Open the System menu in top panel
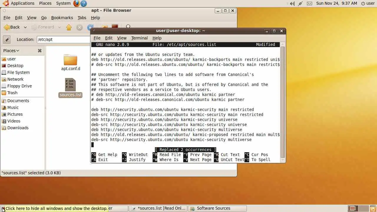Viewport: 377px width, 212px height. (63, 3)
